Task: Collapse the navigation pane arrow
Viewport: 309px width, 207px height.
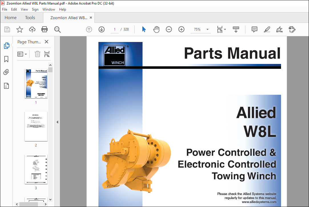Action: [57, 122]
